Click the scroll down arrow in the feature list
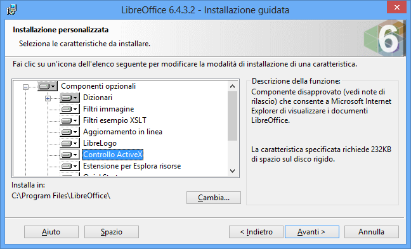The width and height of the screenshot is (411, 249). [x=232, y=171]
